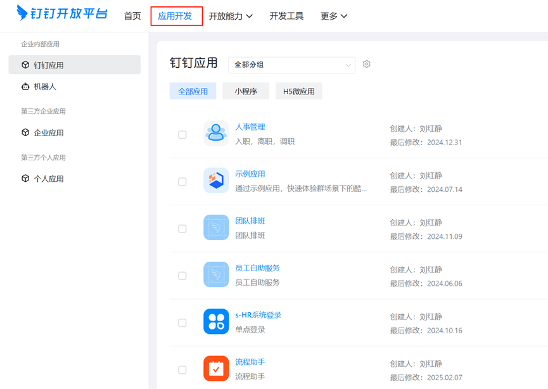The image size is (548, 389).
Task: Select 钉钉应用 in the sidebar
Action: tap(75, 65)
